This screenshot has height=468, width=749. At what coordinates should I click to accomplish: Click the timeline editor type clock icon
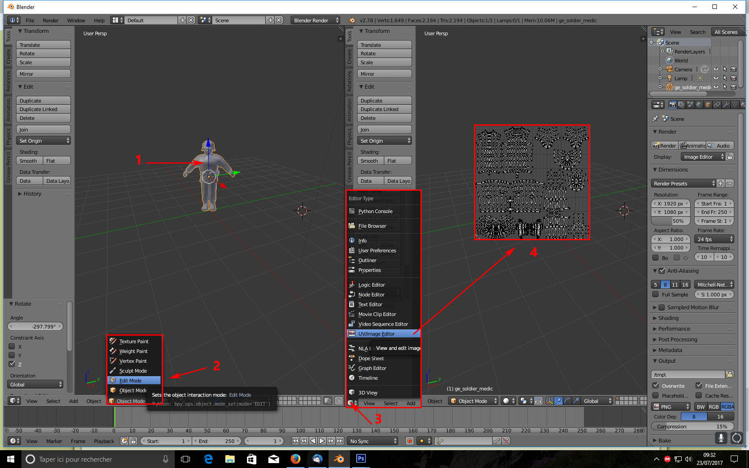(x=14, y=441)
